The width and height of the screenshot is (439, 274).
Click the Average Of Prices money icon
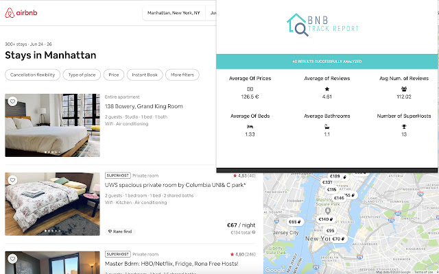[x=250, y=89]
